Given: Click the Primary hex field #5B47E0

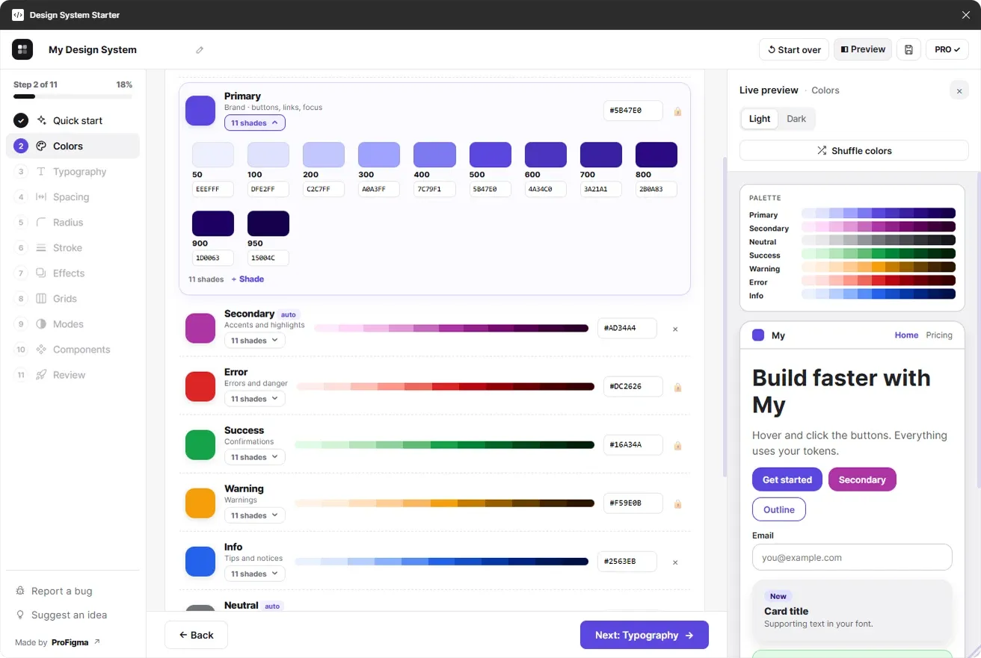Looking at the screenshot, I should click(x=633, y=111).
